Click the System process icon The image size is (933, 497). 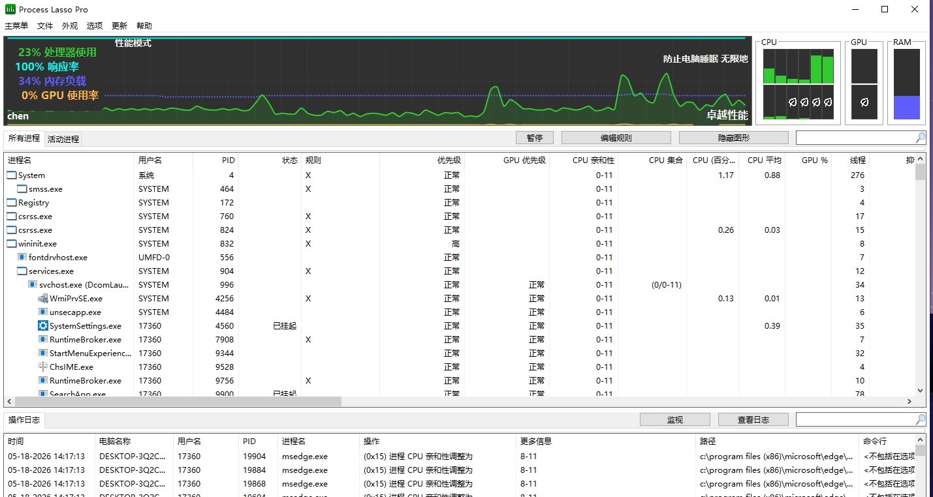(11, 175)
